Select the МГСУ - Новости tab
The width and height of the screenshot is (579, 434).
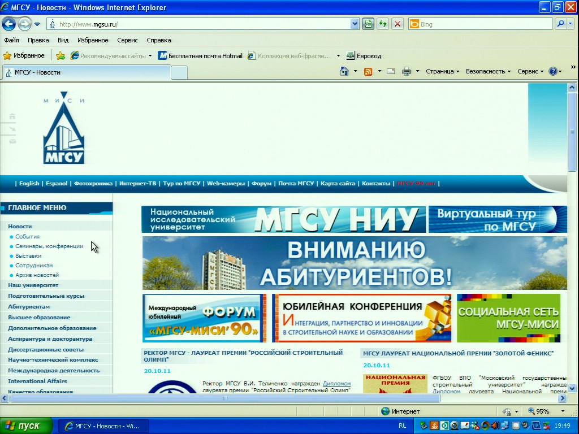pos(87,72)
